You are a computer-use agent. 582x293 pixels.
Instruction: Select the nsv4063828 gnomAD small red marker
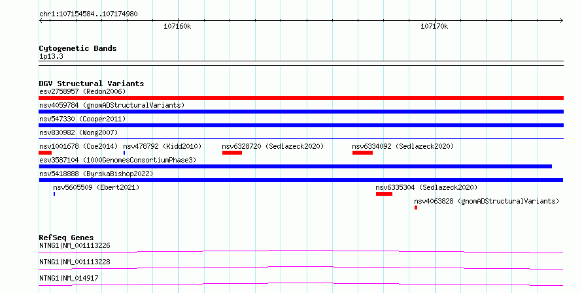pos(416,208)
